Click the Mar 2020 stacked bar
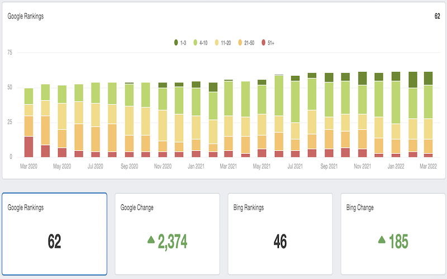This screenshot has height=279, width=447. tap(28, 123)
